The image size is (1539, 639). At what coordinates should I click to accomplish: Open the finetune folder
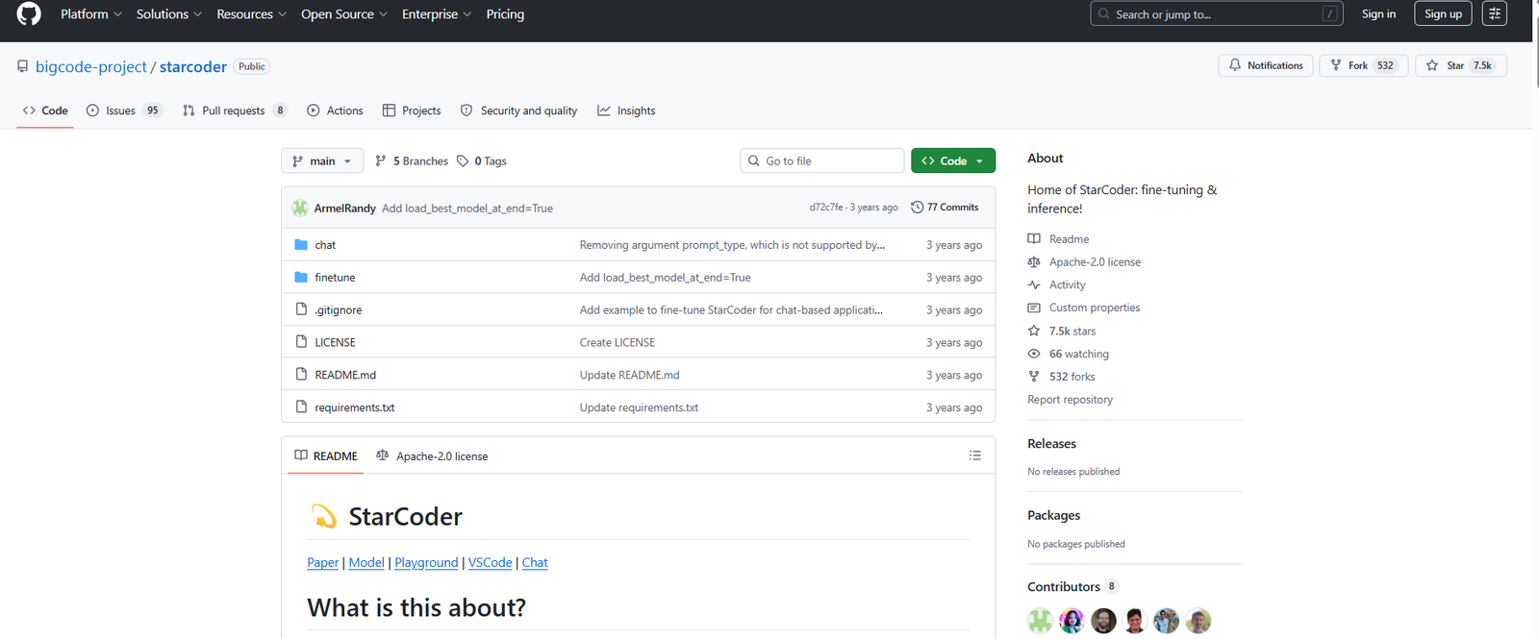pos(335,278)
